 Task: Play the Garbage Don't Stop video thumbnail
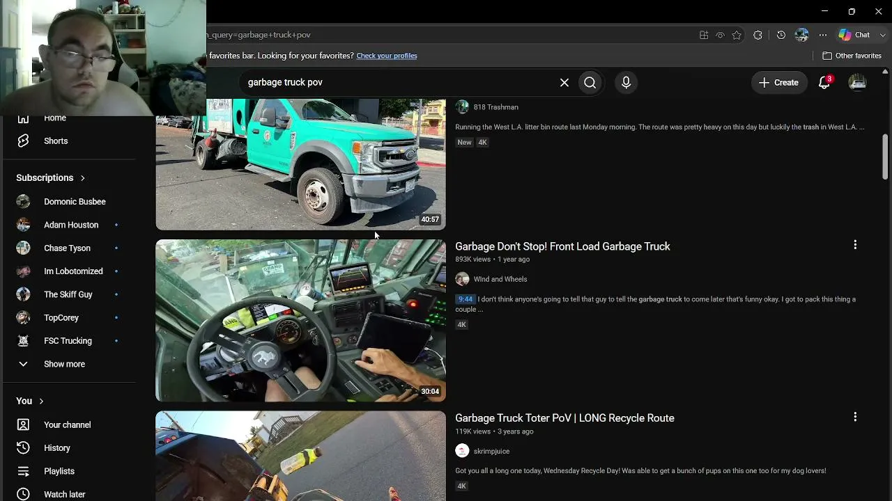[300, 321]
